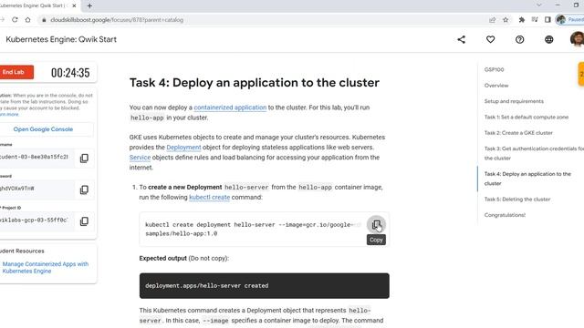This screenshot has height=328, width=584.
Task: Go to Task 1: Set a default compute zone
Action: tap(527, 117)
